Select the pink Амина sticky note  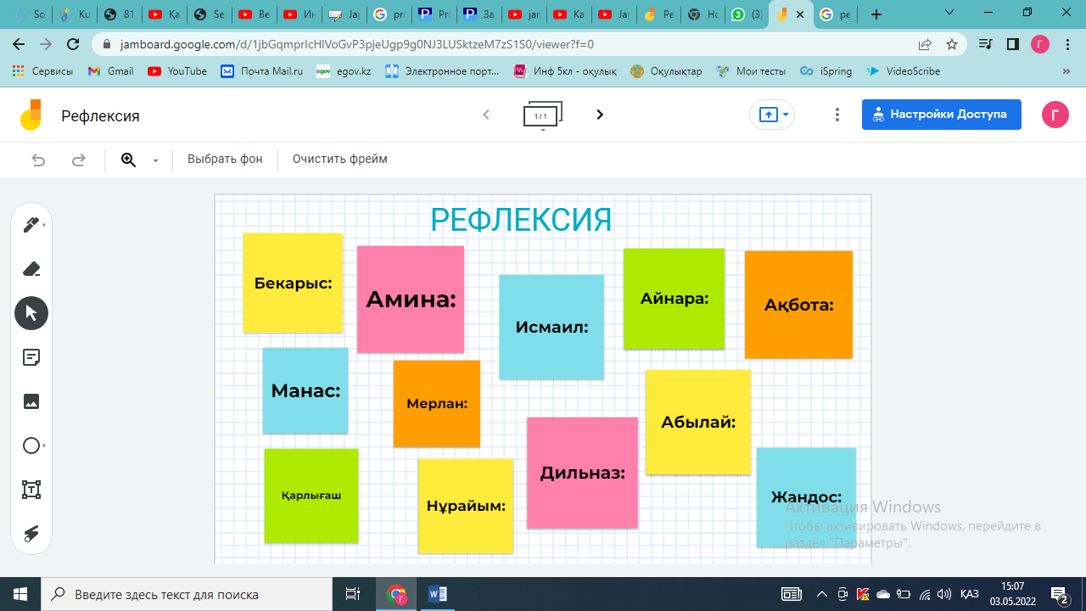pos(411,300)
